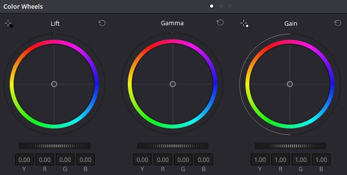
Task: Click the Gain wheel center control point
Action: pyautogui.click(x=290, y=84)
